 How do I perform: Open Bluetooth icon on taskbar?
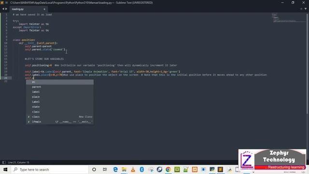coord(141,170)
